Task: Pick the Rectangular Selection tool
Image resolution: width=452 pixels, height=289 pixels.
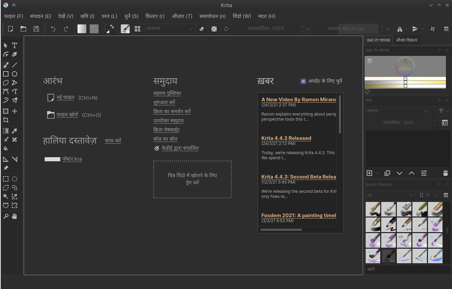Action: (x=5, y=179)
